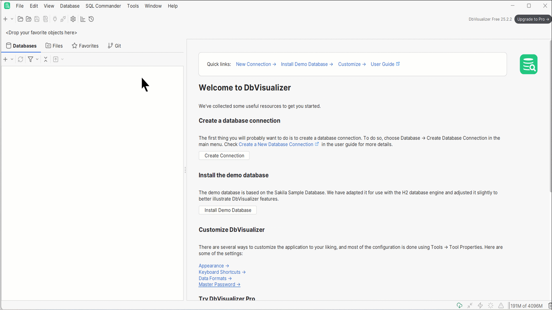Refresh the database objects tree
This screenshot has width=552, height=310.
click(x=20, y=59)
